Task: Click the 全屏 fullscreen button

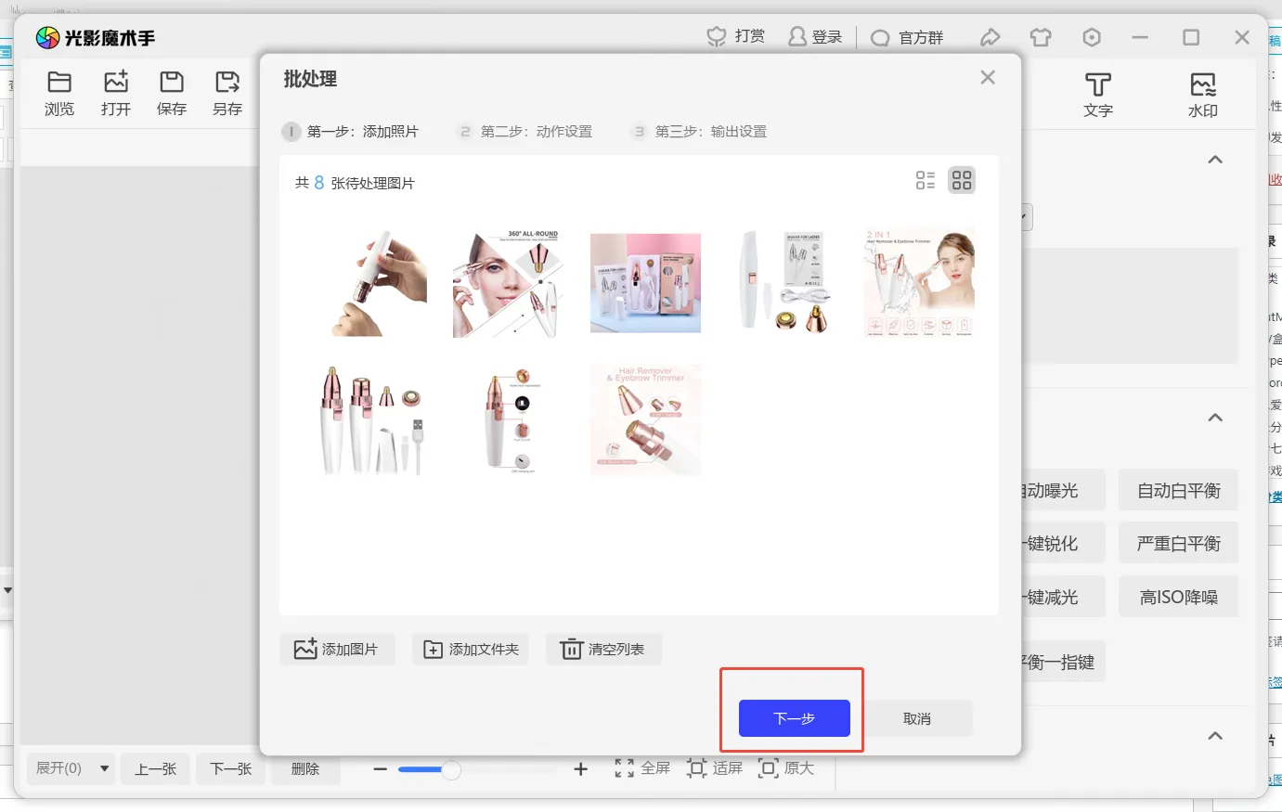Action: click(x=642, y=768)
